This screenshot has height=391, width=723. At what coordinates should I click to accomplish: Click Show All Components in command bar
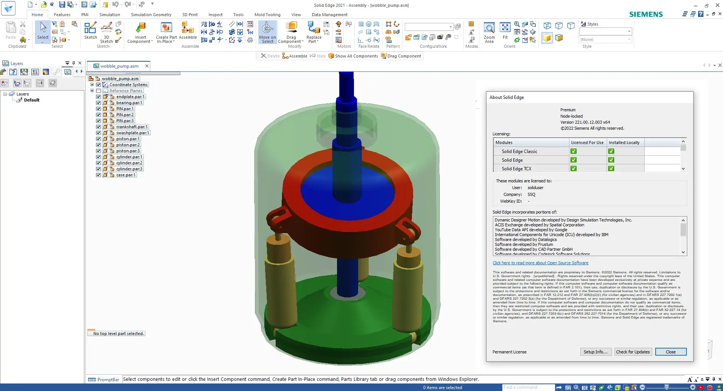[353, 56]
